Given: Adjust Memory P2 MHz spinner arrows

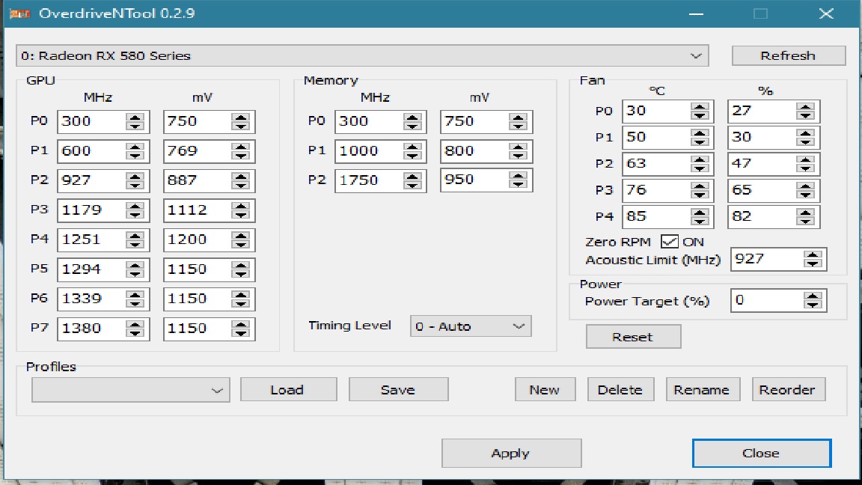Looking at the screenshot, I should click(412, 180).
